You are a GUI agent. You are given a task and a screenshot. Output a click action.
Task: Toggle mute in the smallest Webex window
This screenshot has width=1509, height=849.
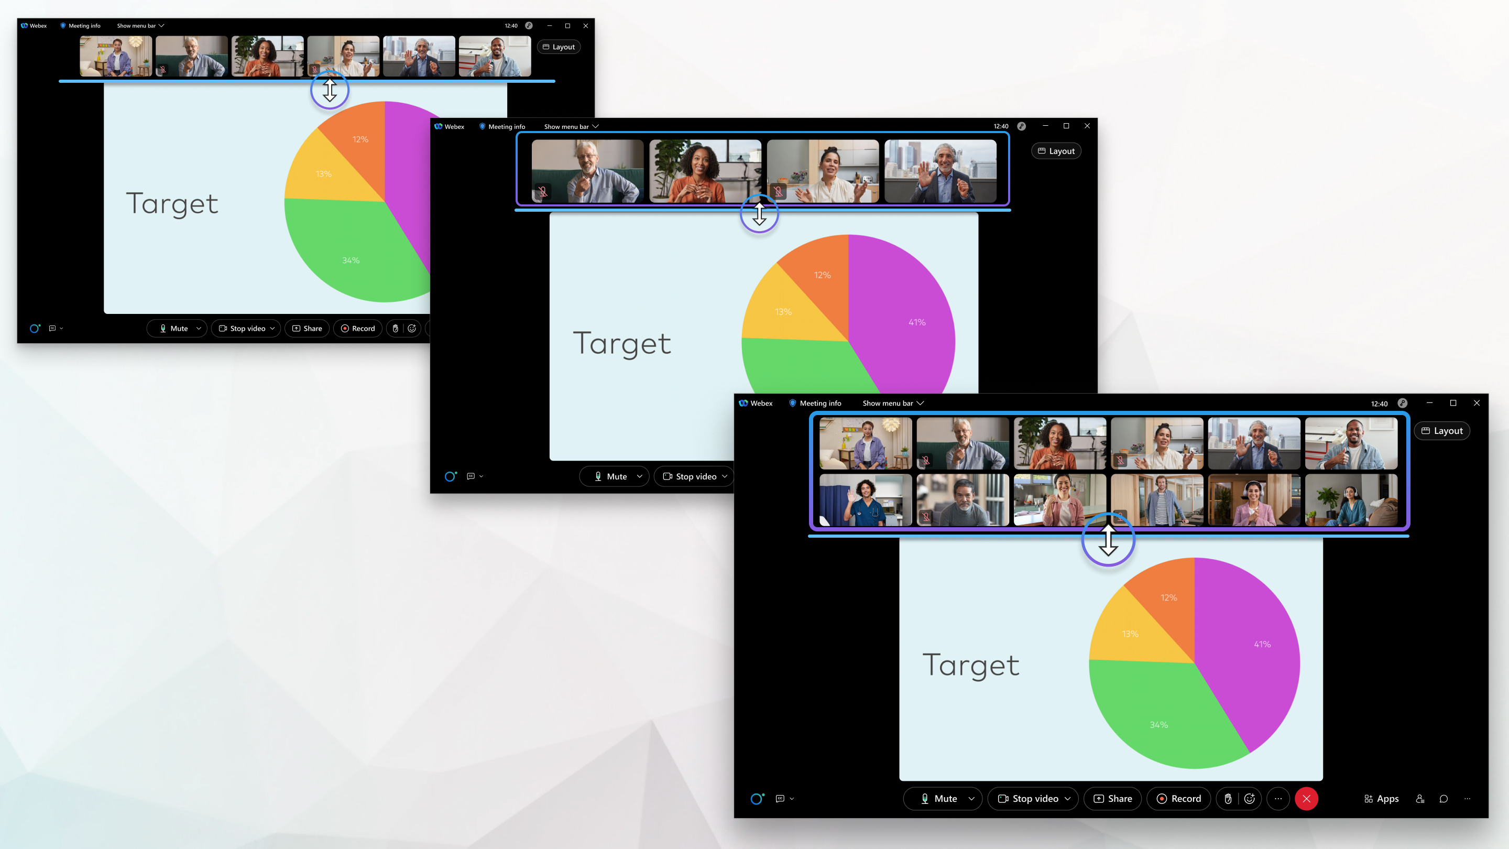[x=173, y=329]
